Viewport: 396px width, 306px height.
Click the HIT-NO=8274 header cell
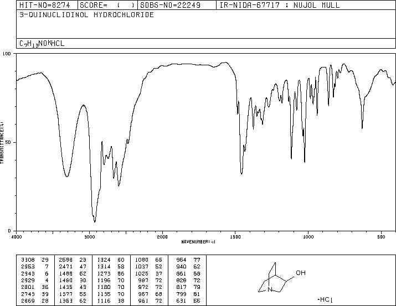click(x=45, y=5)
